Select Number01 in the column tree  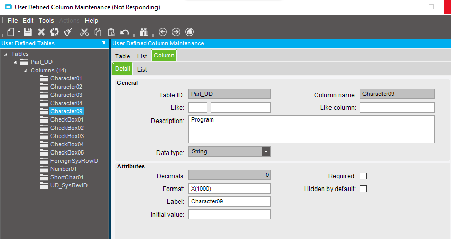click(63, 169)
